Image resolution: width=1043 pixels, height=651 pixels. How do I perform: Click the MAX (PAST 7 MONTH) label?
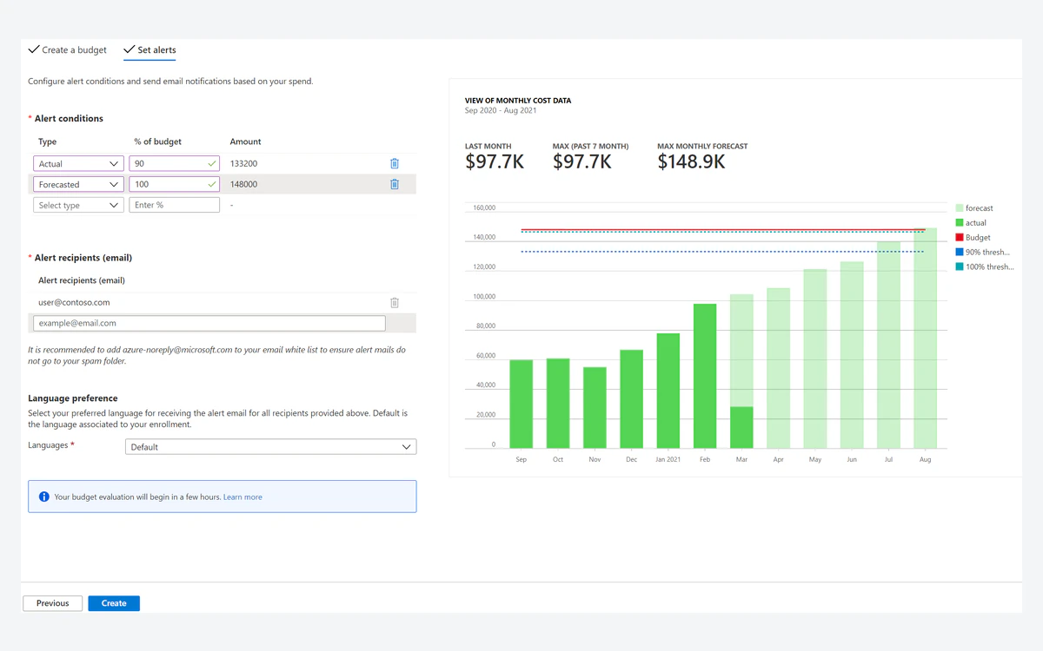coord(590,146)
